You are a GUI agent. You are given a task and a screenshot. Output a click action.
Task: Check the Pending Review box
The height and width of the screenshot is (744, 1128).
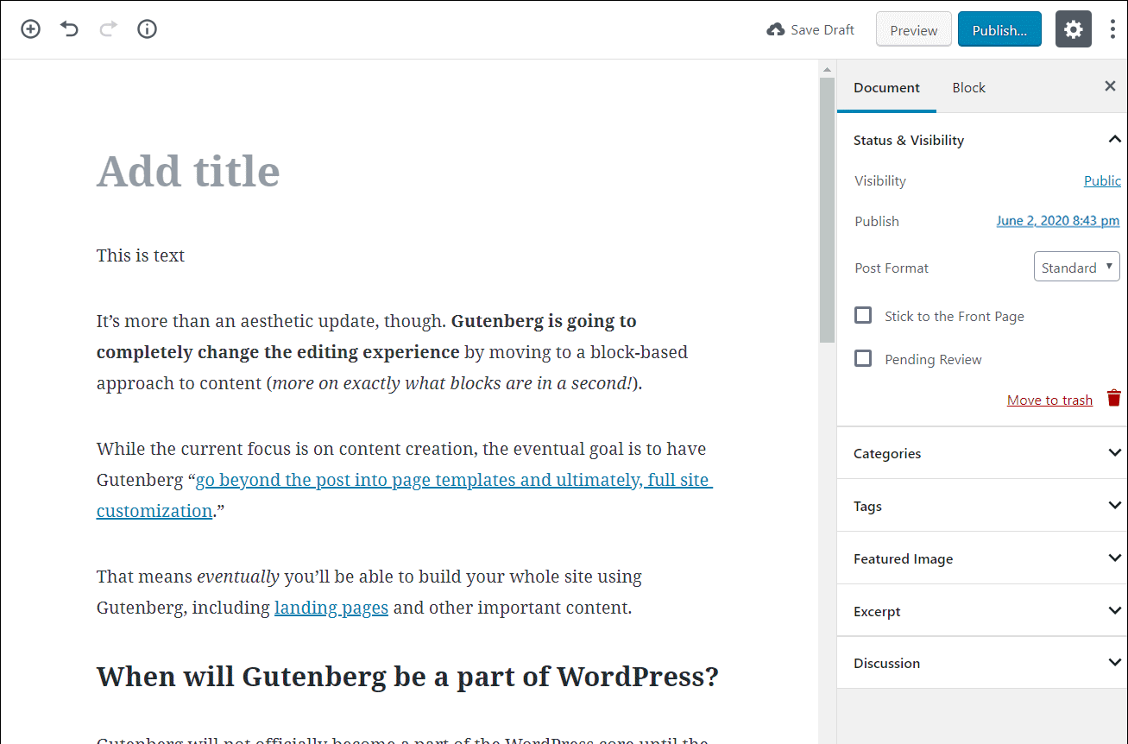pos(863,358)
